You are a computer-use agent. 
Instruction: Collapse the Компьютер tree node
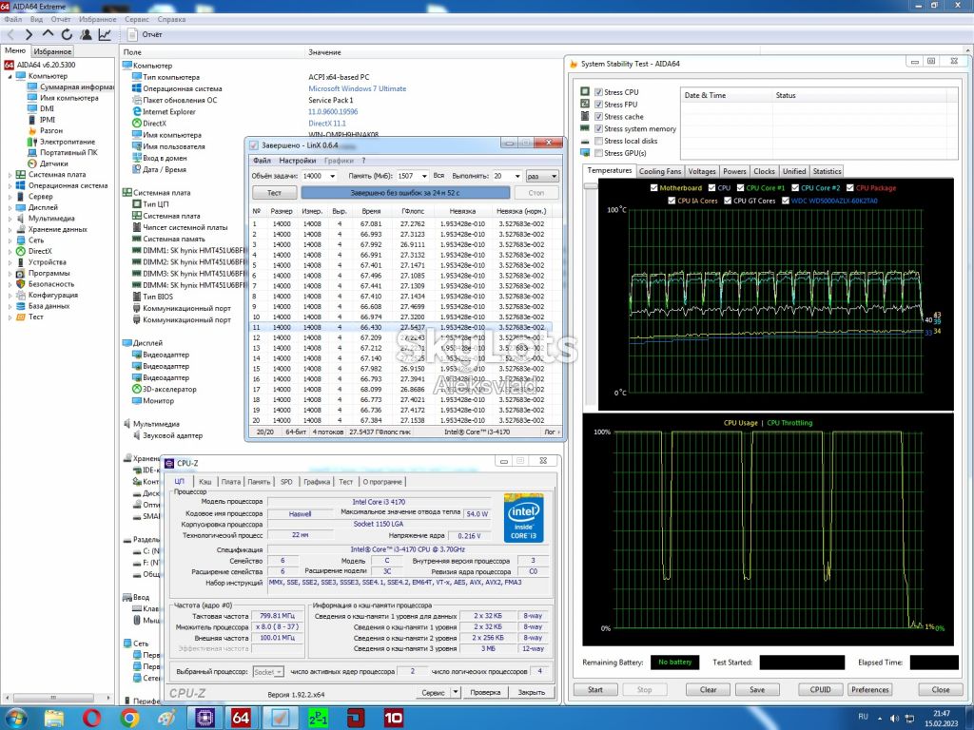point(10,76)
